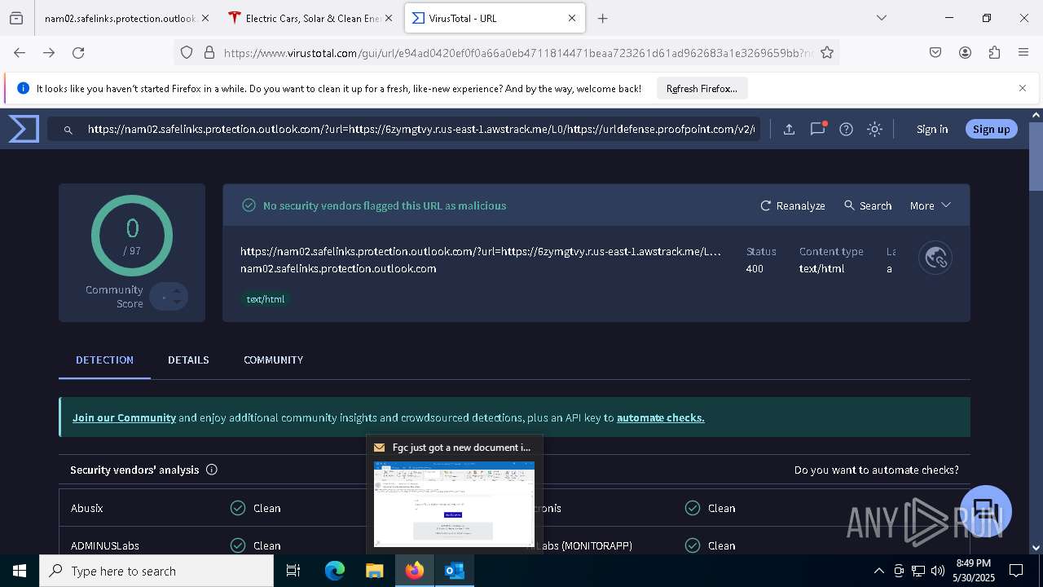Open the automate checks link
The image size is (1043, 587).
click(660, 417)
